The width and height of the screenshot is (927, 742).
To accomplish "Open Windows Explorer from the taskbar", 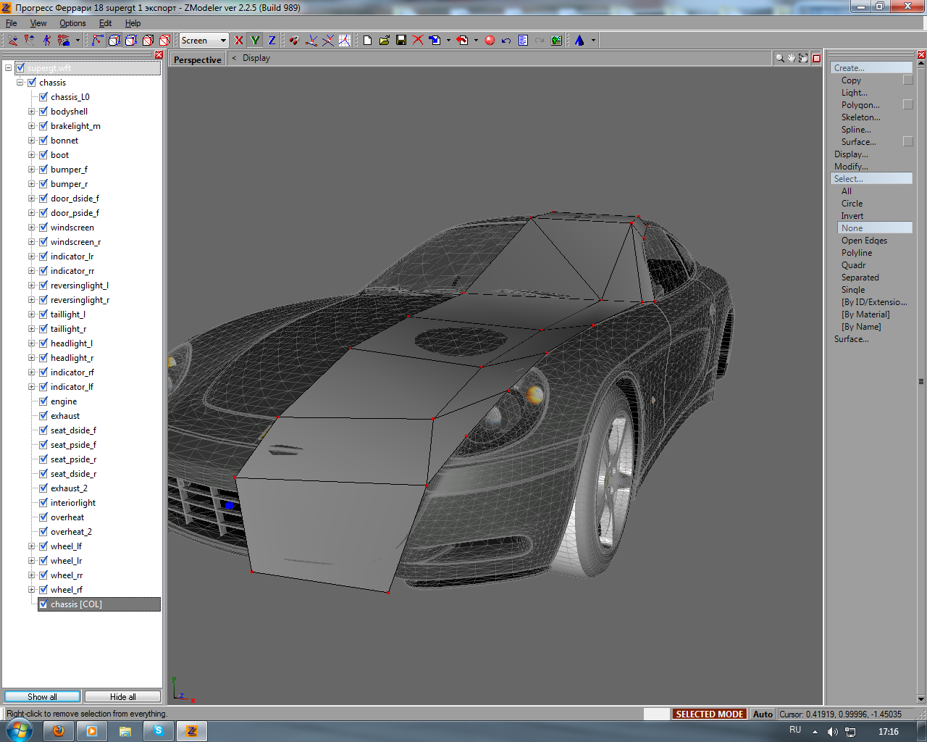I will click(125, 731).
